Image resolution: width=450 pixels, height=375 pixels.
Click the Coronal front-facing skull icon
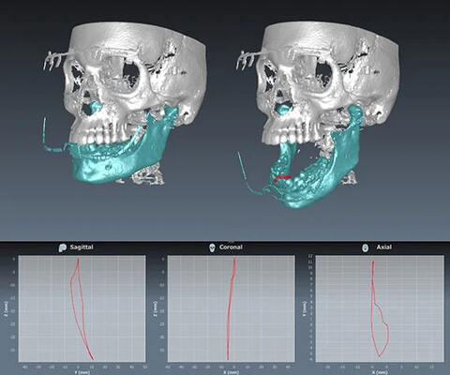coord(212,247)
